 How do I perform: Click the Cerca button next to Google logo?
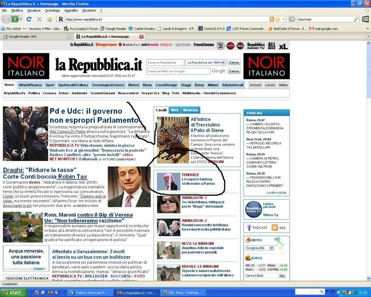pos(234,71)
